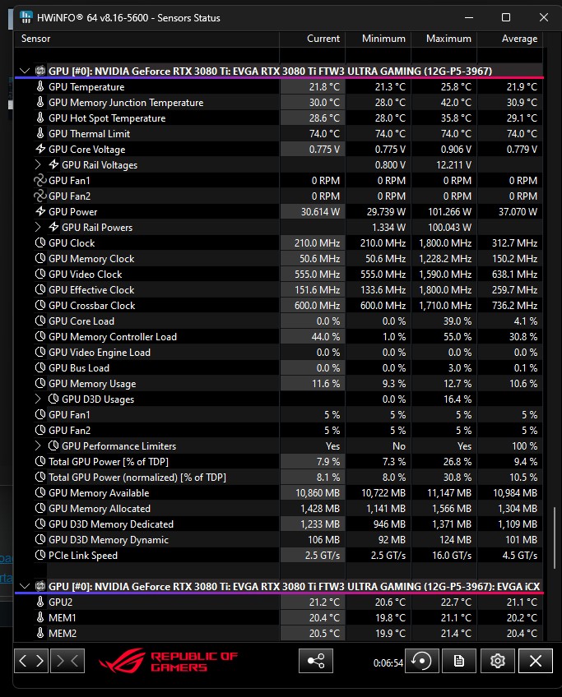Click the 10,860 MB memory available value
Viewport: 562px width, 697px height.
tap(318, 492)
